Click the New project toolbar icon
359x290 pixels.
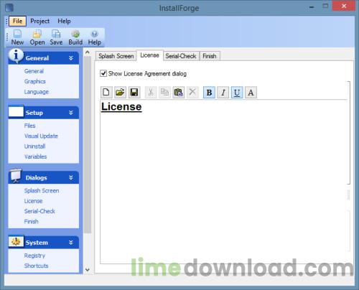17,37
